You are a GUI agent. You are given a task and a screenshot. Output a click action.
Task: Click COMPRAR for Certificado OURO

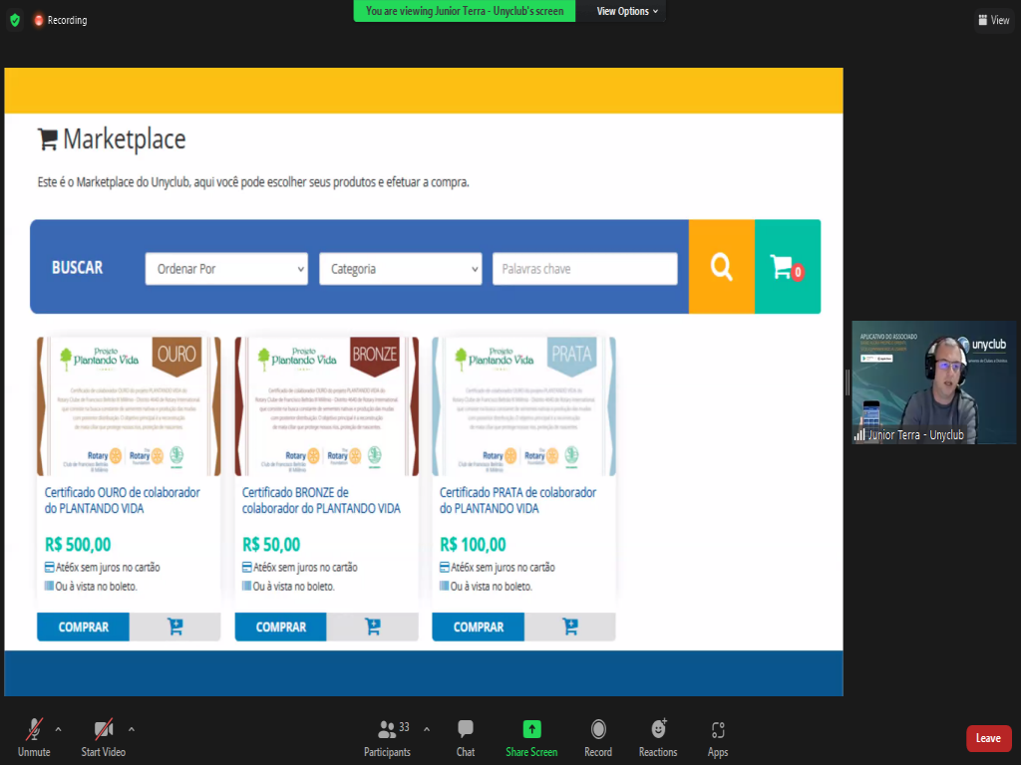click(84, 628)
